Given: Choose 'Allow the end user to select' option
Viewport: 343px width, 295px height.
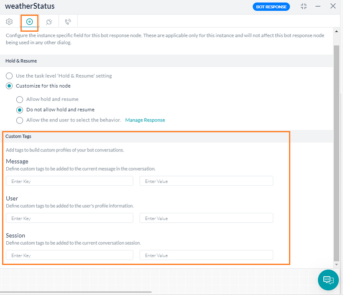Looking at the screenshot, I should 20,120.
